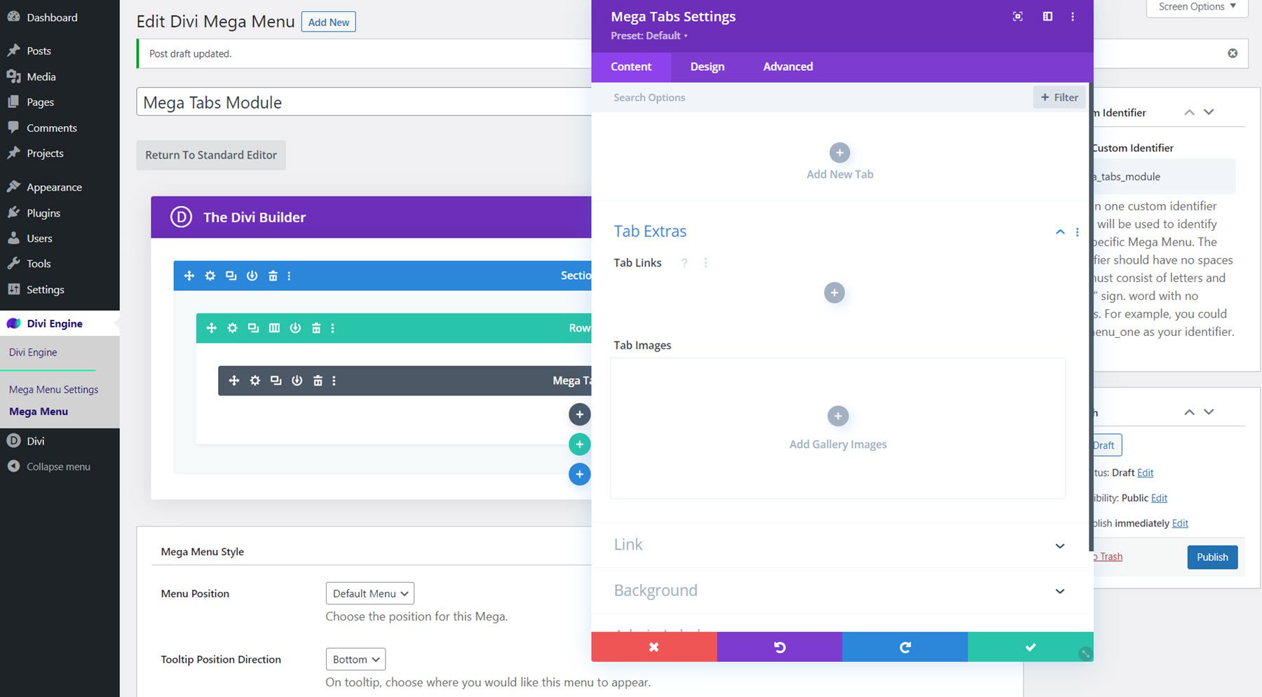Screen dimensions: 1262x697
Task: Collapse the Tab Extras section
Action: pos(1060,232)
